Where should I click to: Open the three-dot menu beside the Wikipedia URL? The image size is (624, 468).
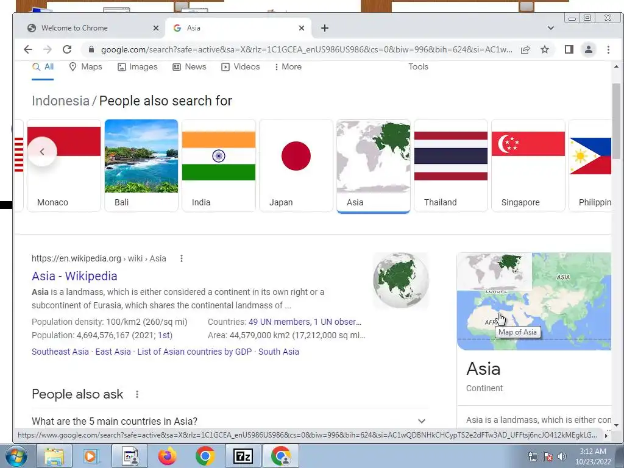pyautogui.click(x=182, y=258)
